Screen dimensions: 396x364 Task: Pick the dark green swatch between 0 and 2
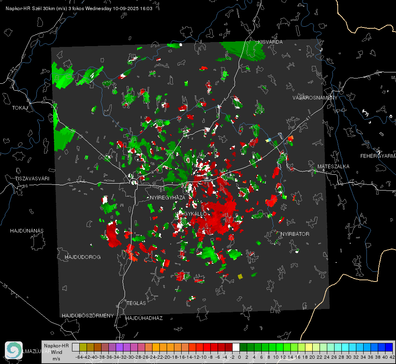pos(243,347)
